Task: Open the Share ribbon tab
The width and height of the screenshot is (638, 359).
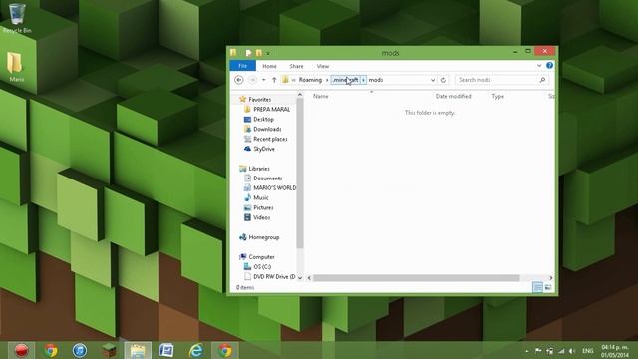Action: [296, 66]
